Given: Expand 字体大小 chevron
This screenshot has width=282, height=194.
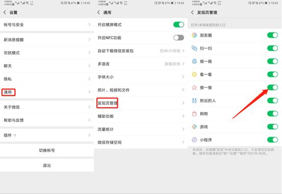Looking at the screenshot, I should pyautogui.click(x=183, y=77).
